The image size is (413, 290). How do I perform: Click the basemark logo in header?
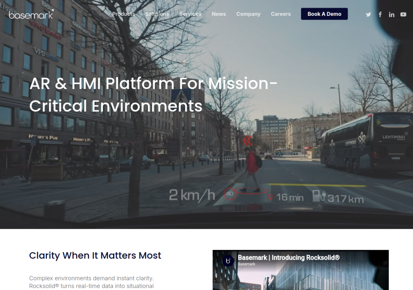31,14
